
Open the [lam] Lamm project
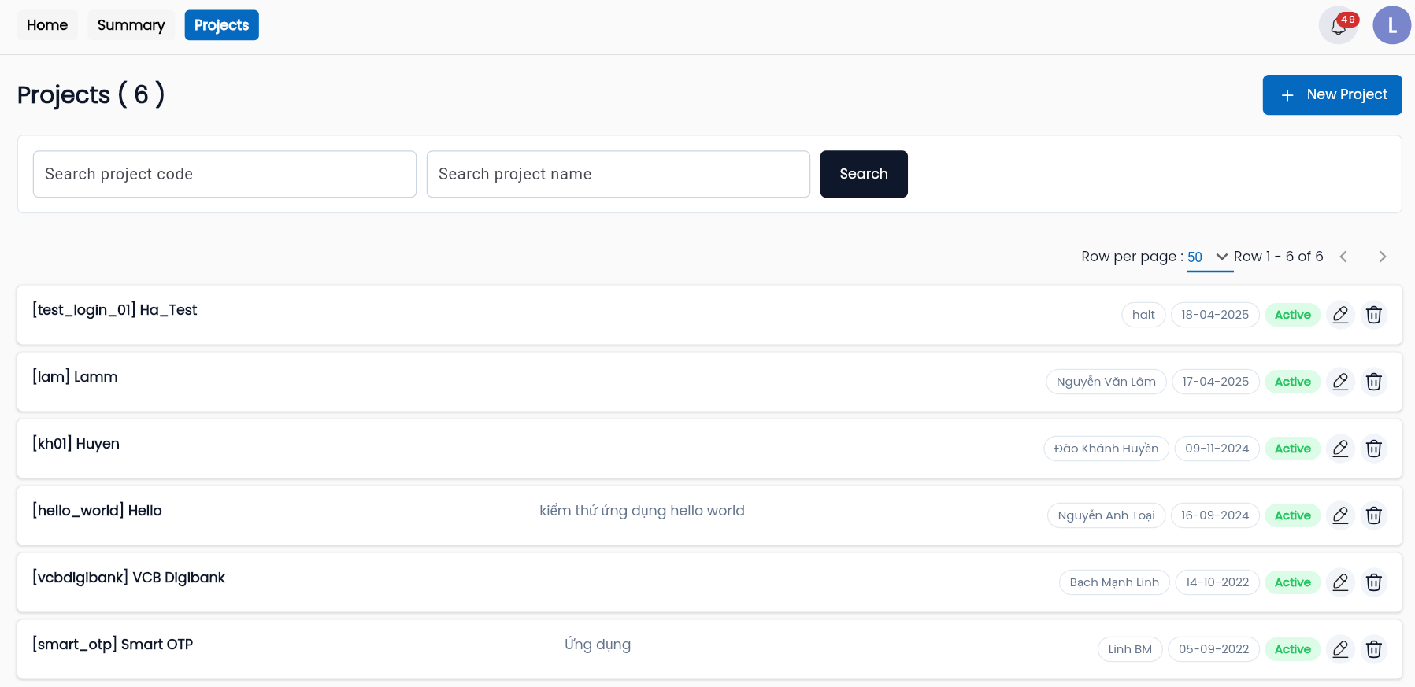click(75, 377)
